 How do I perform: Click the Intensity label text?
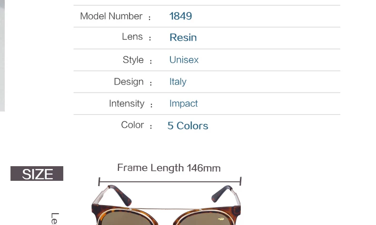[x=127, y=104]
